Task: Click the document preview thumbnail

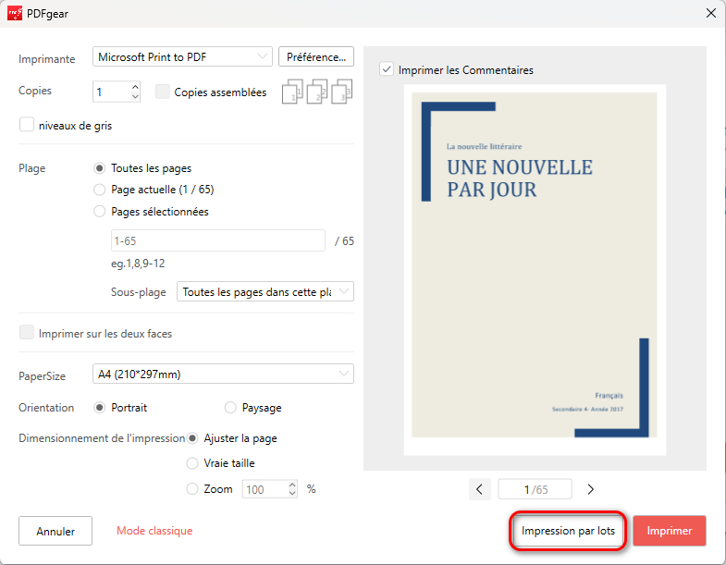Action: (535, 269)
